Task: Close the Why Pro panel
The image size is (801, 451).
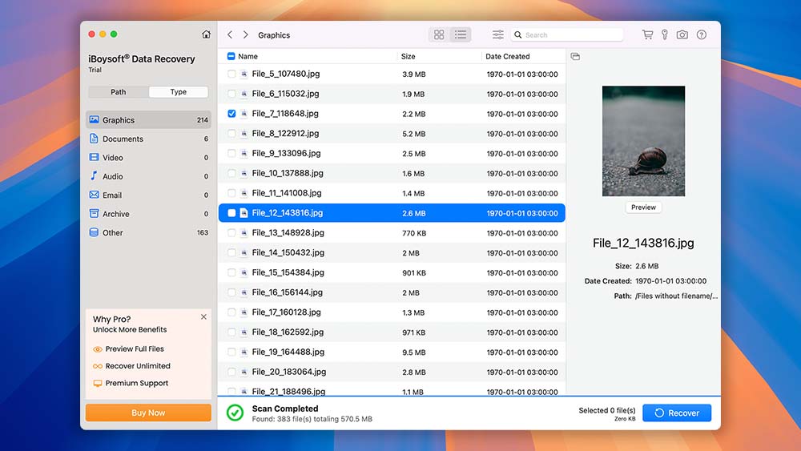Action: tap(203, 316)
